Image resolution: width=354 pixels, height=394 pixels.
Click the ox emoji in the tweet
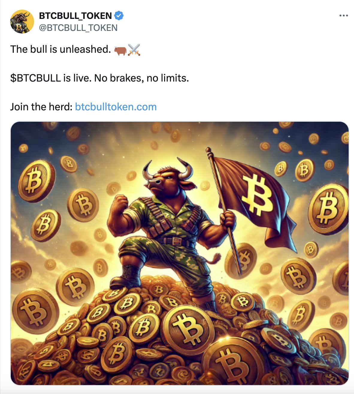120,50
